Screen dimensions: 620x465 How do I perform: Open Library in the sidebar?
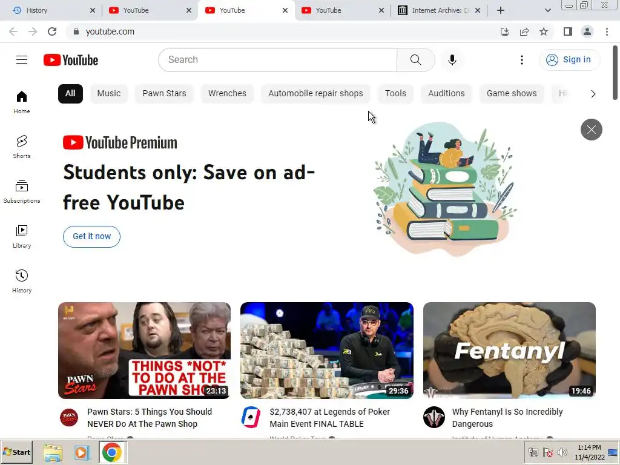22,236
